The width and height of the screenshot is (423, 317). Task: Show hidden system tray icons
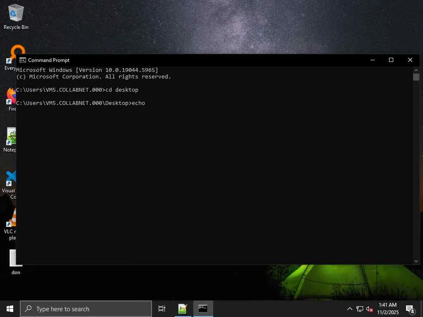(349, 309)
